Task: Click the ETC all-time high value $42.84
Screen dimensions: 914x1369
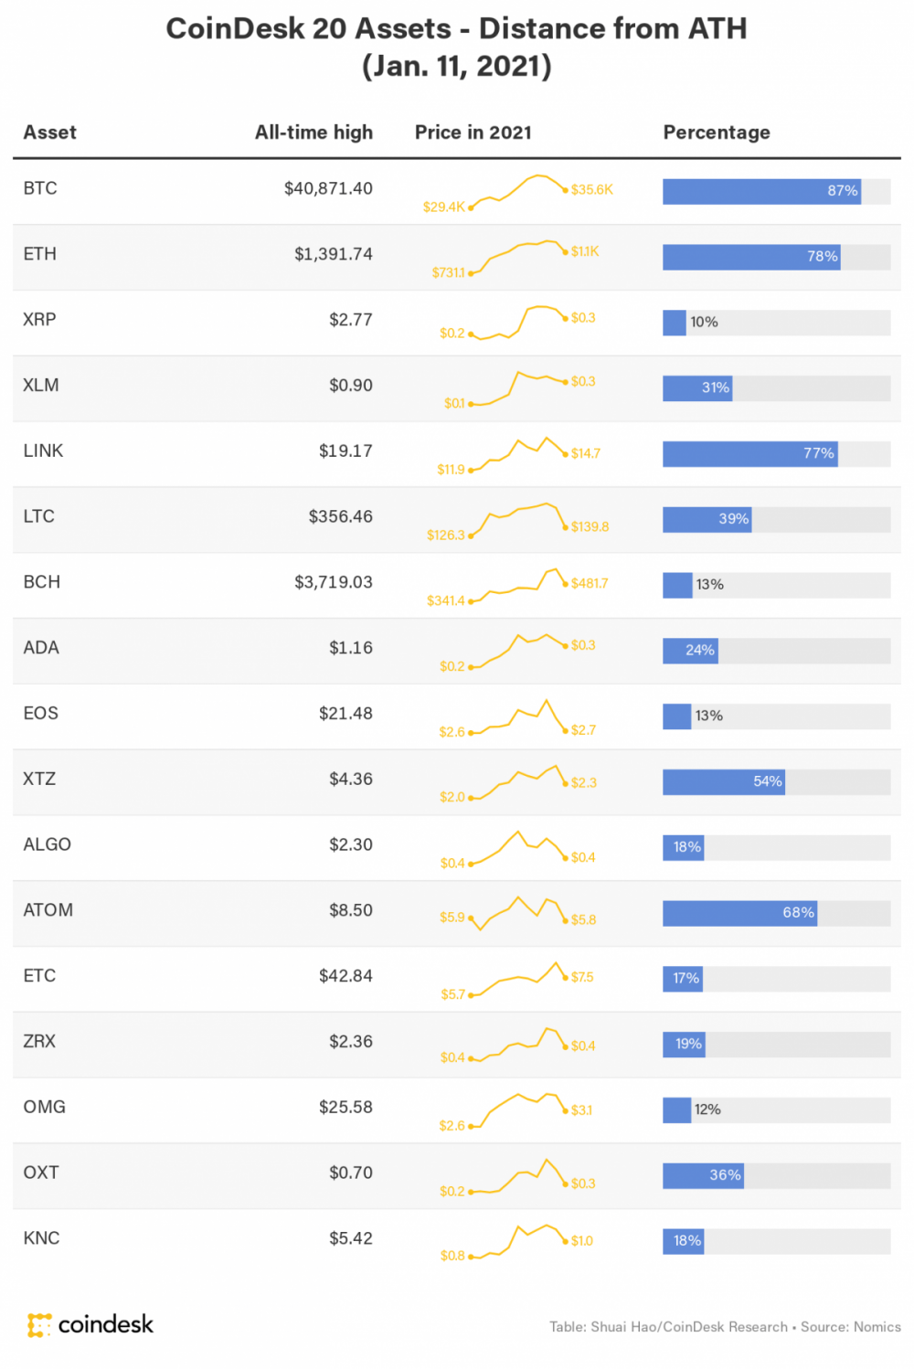Action: (x=345, y=976)
